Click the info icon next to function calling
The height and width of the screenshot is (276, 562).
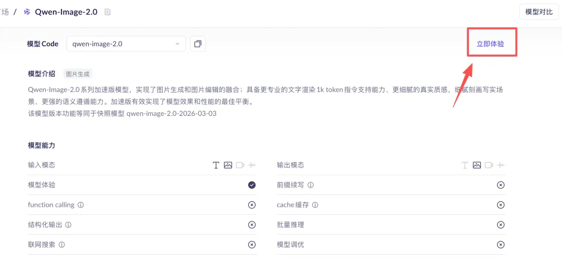81,205
